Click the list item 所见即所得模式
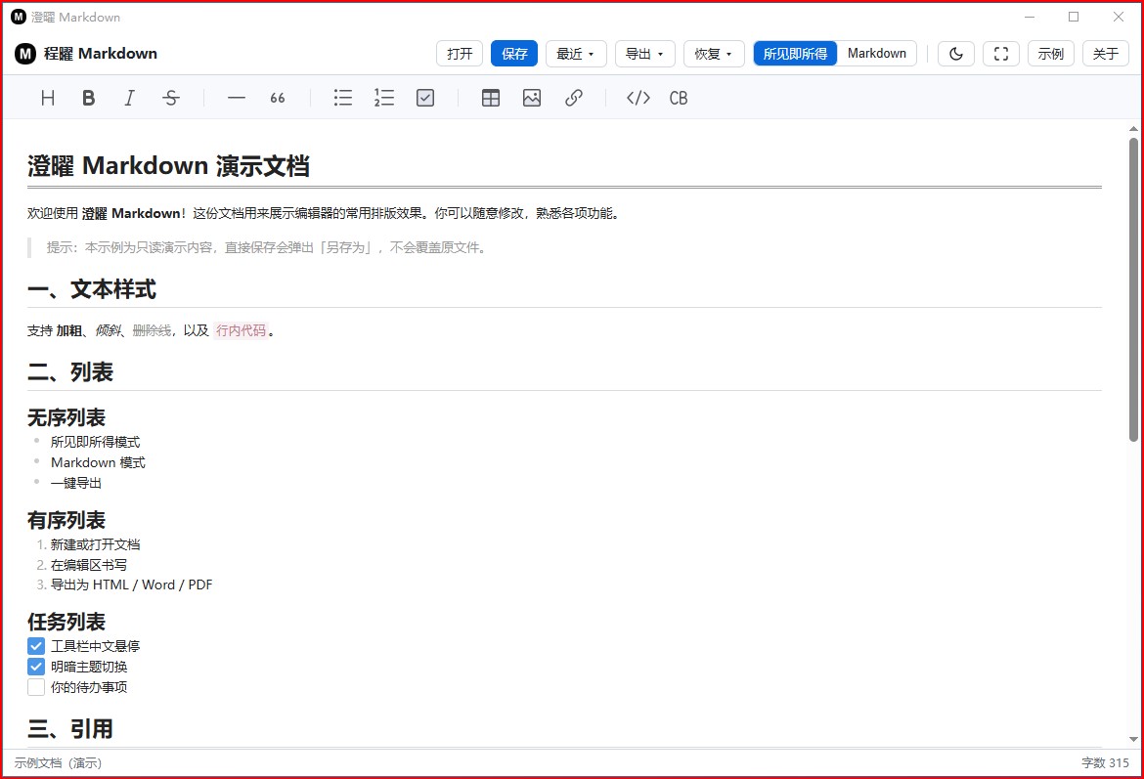Image resolution: width=1144 pixels, height=779 pixels. [x=95, y=442]
